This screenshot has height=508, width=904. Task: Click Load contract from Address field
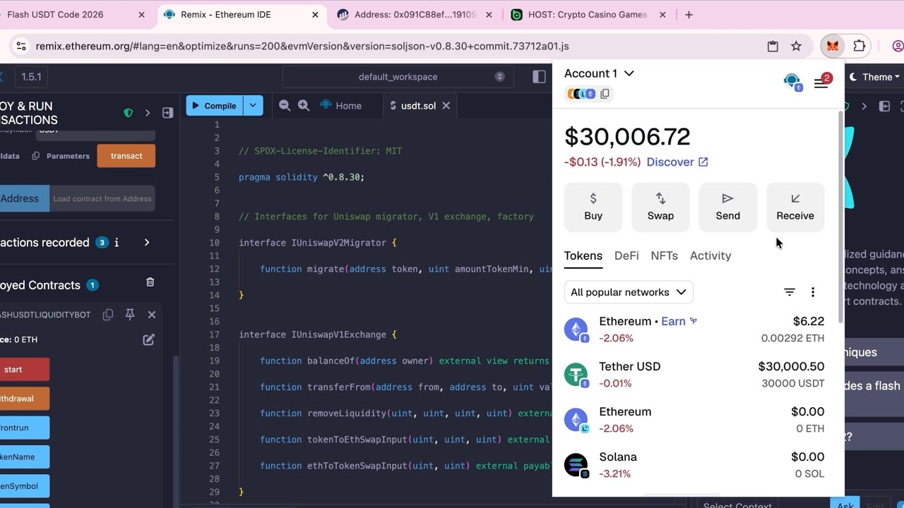pos(102,198)
